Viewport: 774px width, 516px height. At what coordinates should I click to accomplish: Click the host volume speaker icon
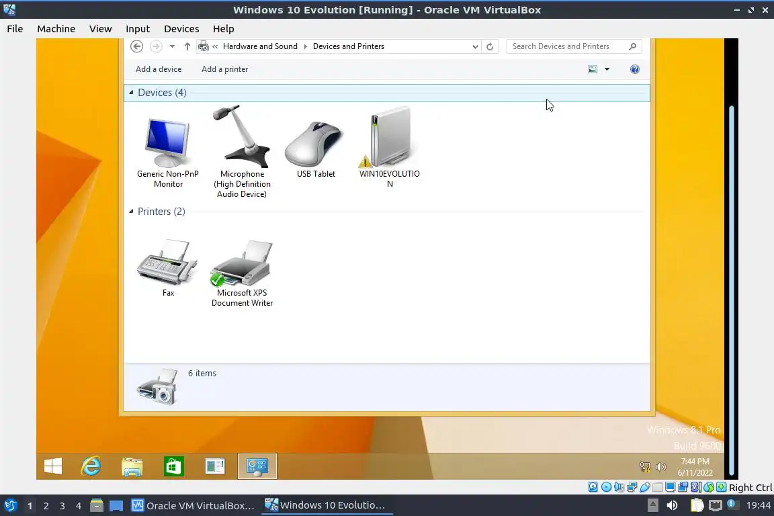click(x=672, y=505)
